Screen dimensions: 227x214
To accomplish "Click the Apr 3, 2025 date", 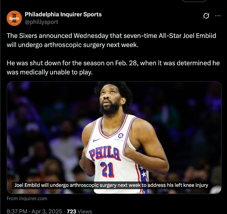I will pyautogui.click(x=47, y=211).
